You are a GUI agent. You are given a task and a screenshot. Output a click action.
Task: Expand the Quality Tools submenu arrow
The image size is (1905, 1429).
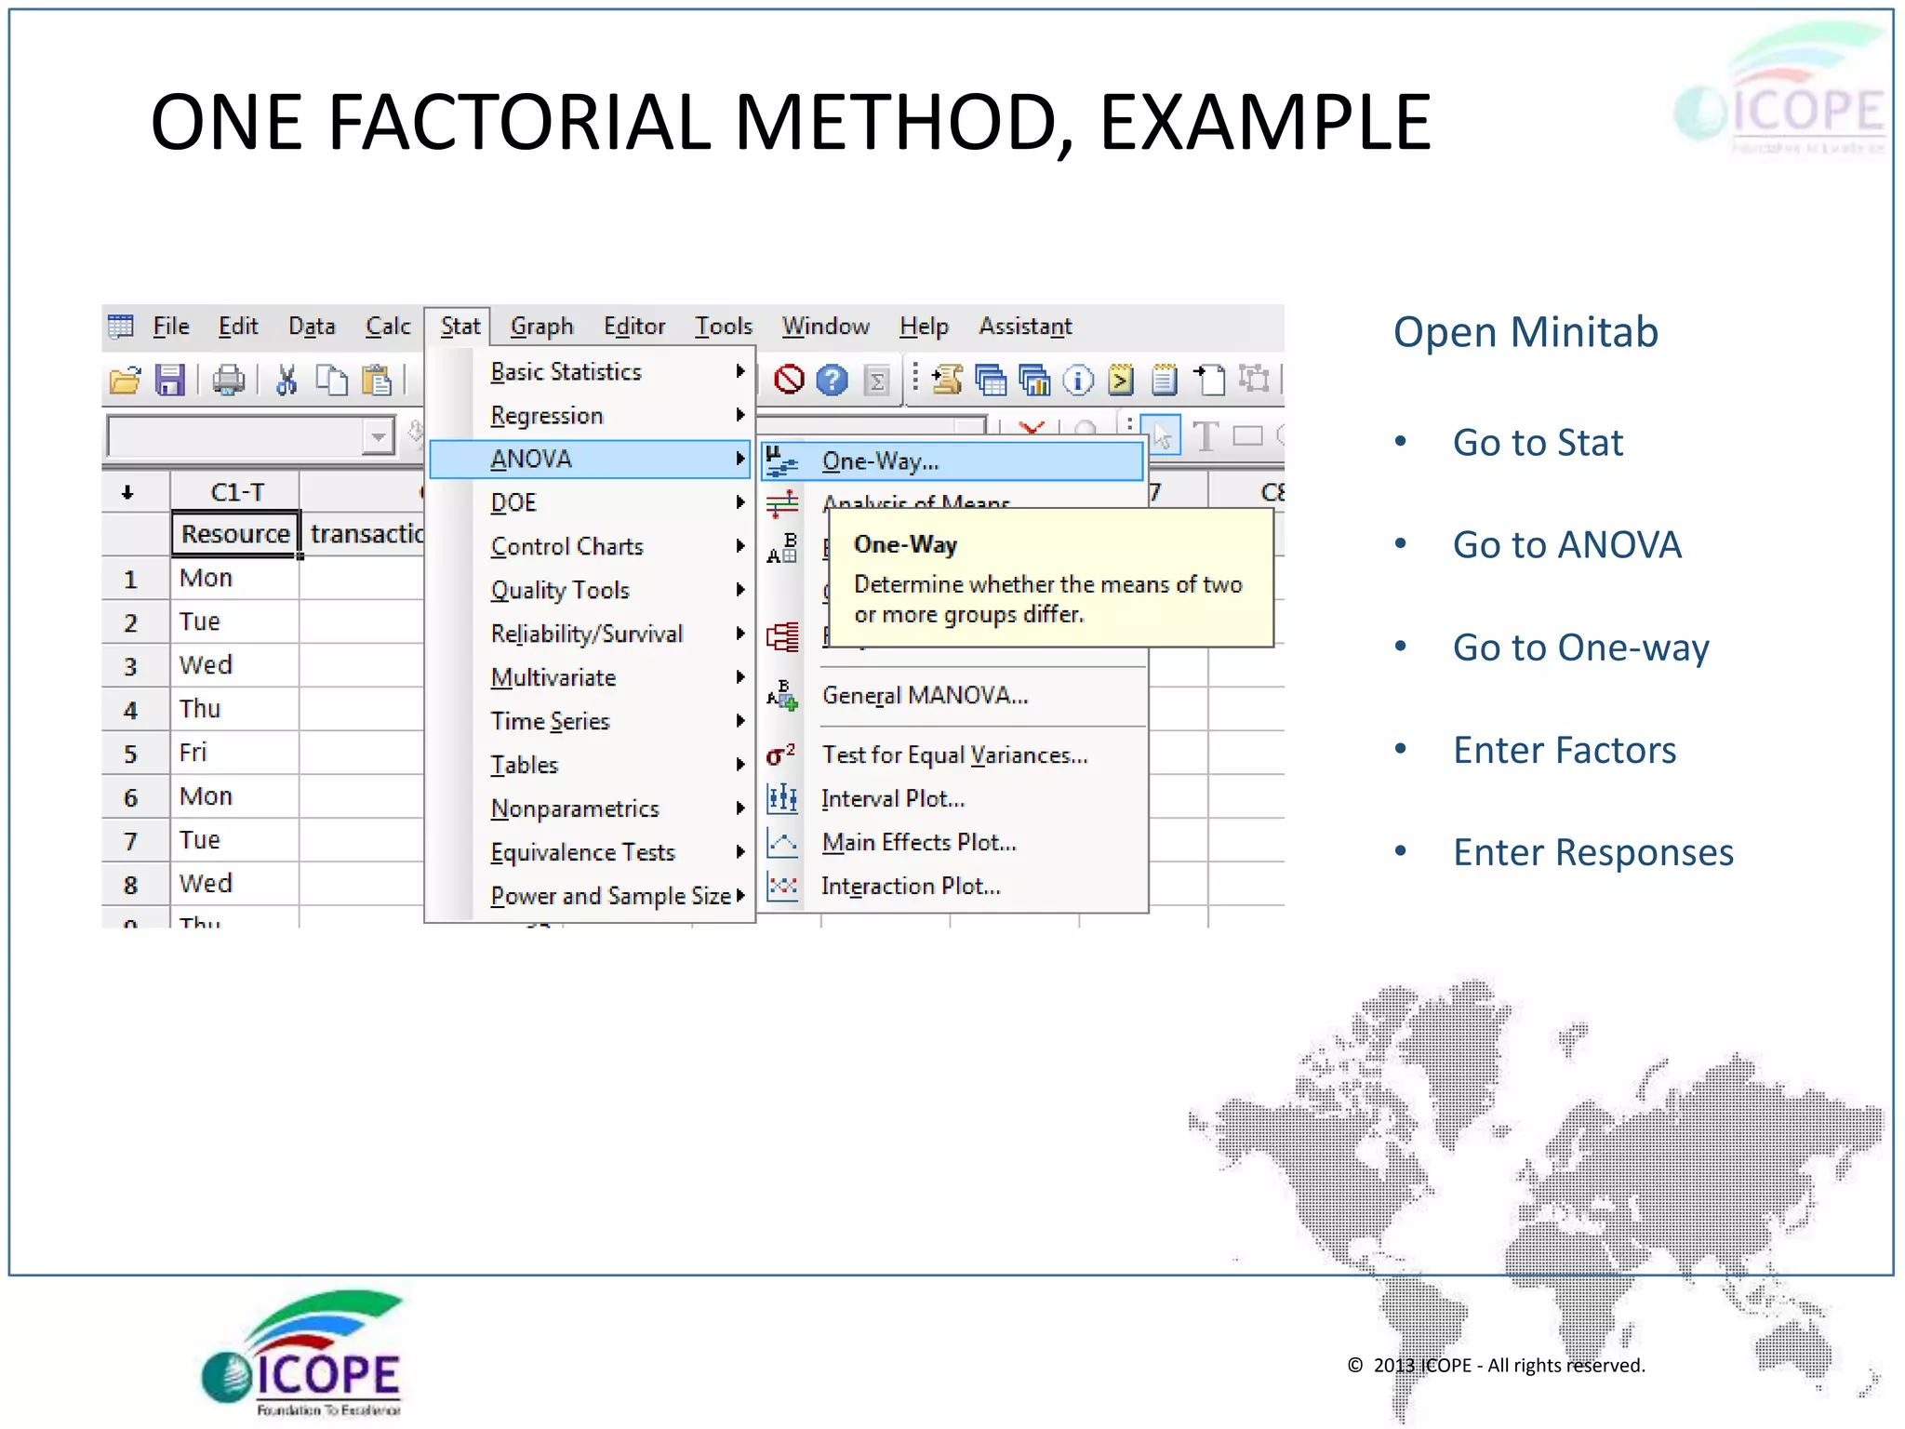[740, 590]
